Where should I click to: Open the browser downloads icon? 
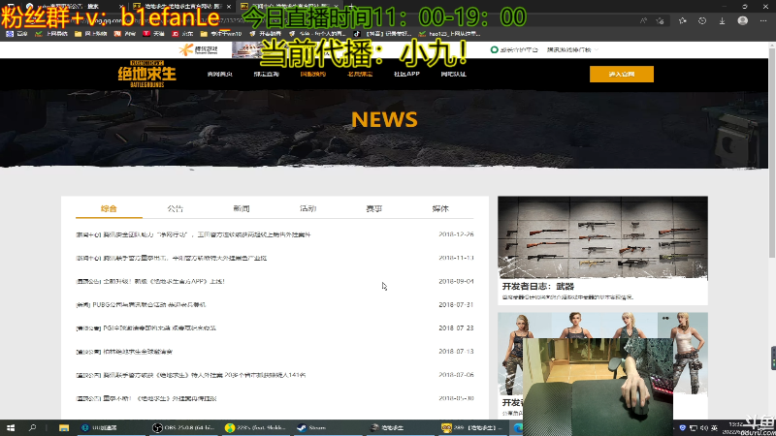tap(722, 20)
